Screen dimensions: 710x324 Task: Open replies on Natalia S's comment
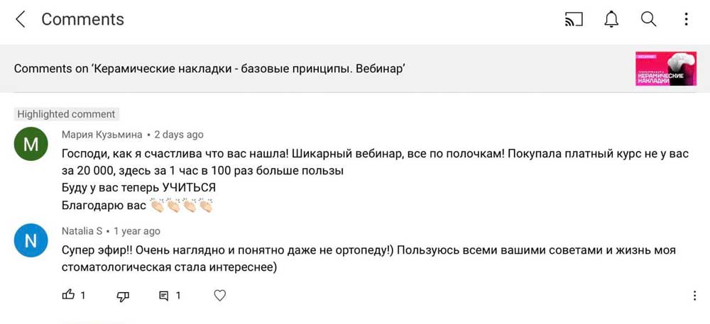click(164, 296)
